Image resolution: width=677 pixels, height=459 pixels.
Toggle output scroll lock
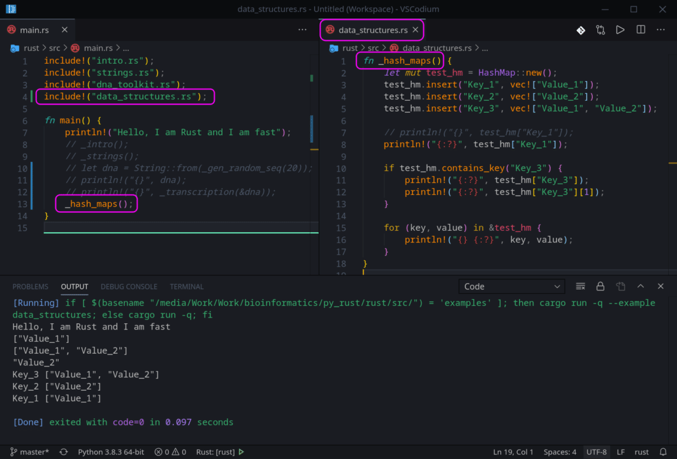pos(600,286)
